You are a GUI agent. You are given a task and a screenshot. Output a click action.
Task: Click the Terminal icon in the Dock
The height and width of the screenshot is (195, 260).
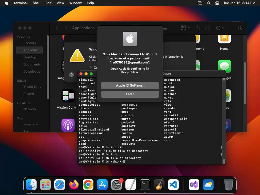[145, 184]
